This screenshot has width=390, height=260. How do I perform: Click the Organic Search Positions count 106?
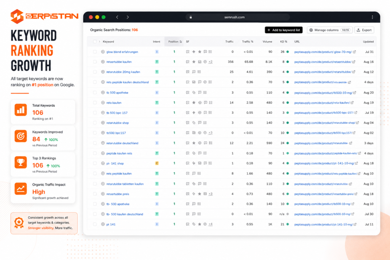[134, 30]
